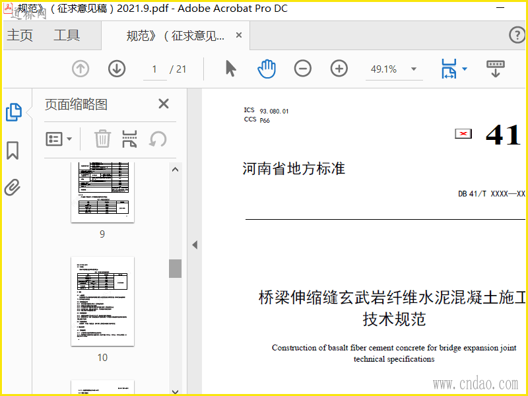Click the 技术规范 title text
Image resolution: width=528 pixels, height=396 pixels.
[x=394, y=319]
